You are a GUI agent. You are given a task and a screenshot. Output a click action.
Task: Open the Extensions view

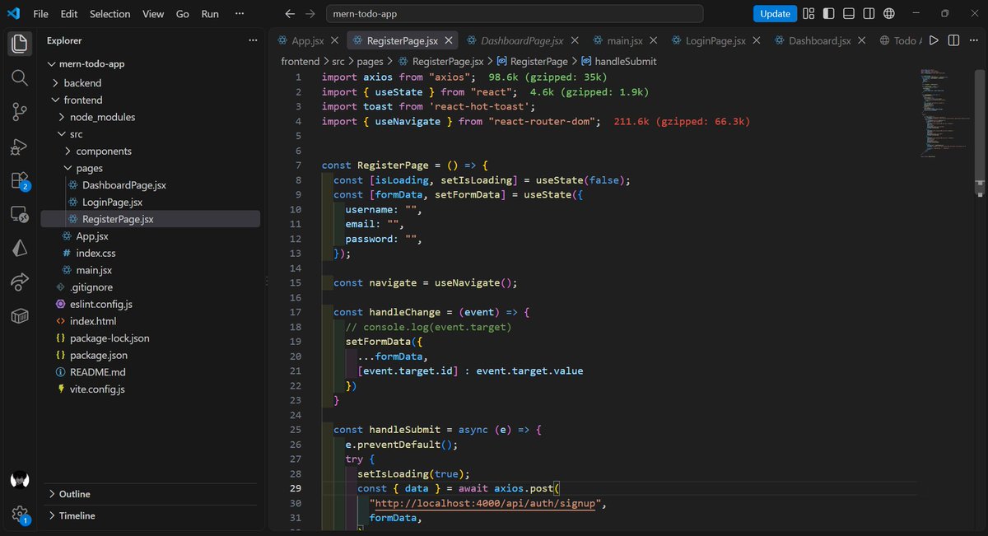(x=20, y=181)
